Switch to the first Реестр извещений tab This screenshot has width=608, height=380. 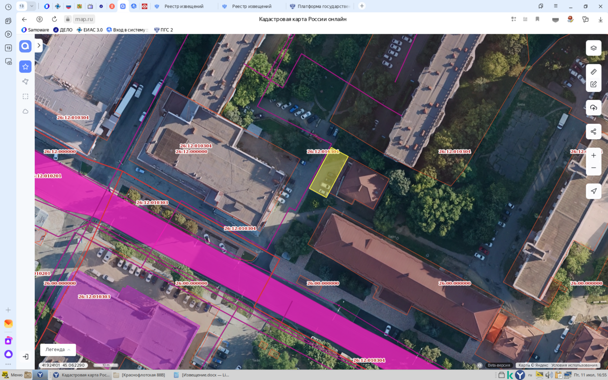184,6
